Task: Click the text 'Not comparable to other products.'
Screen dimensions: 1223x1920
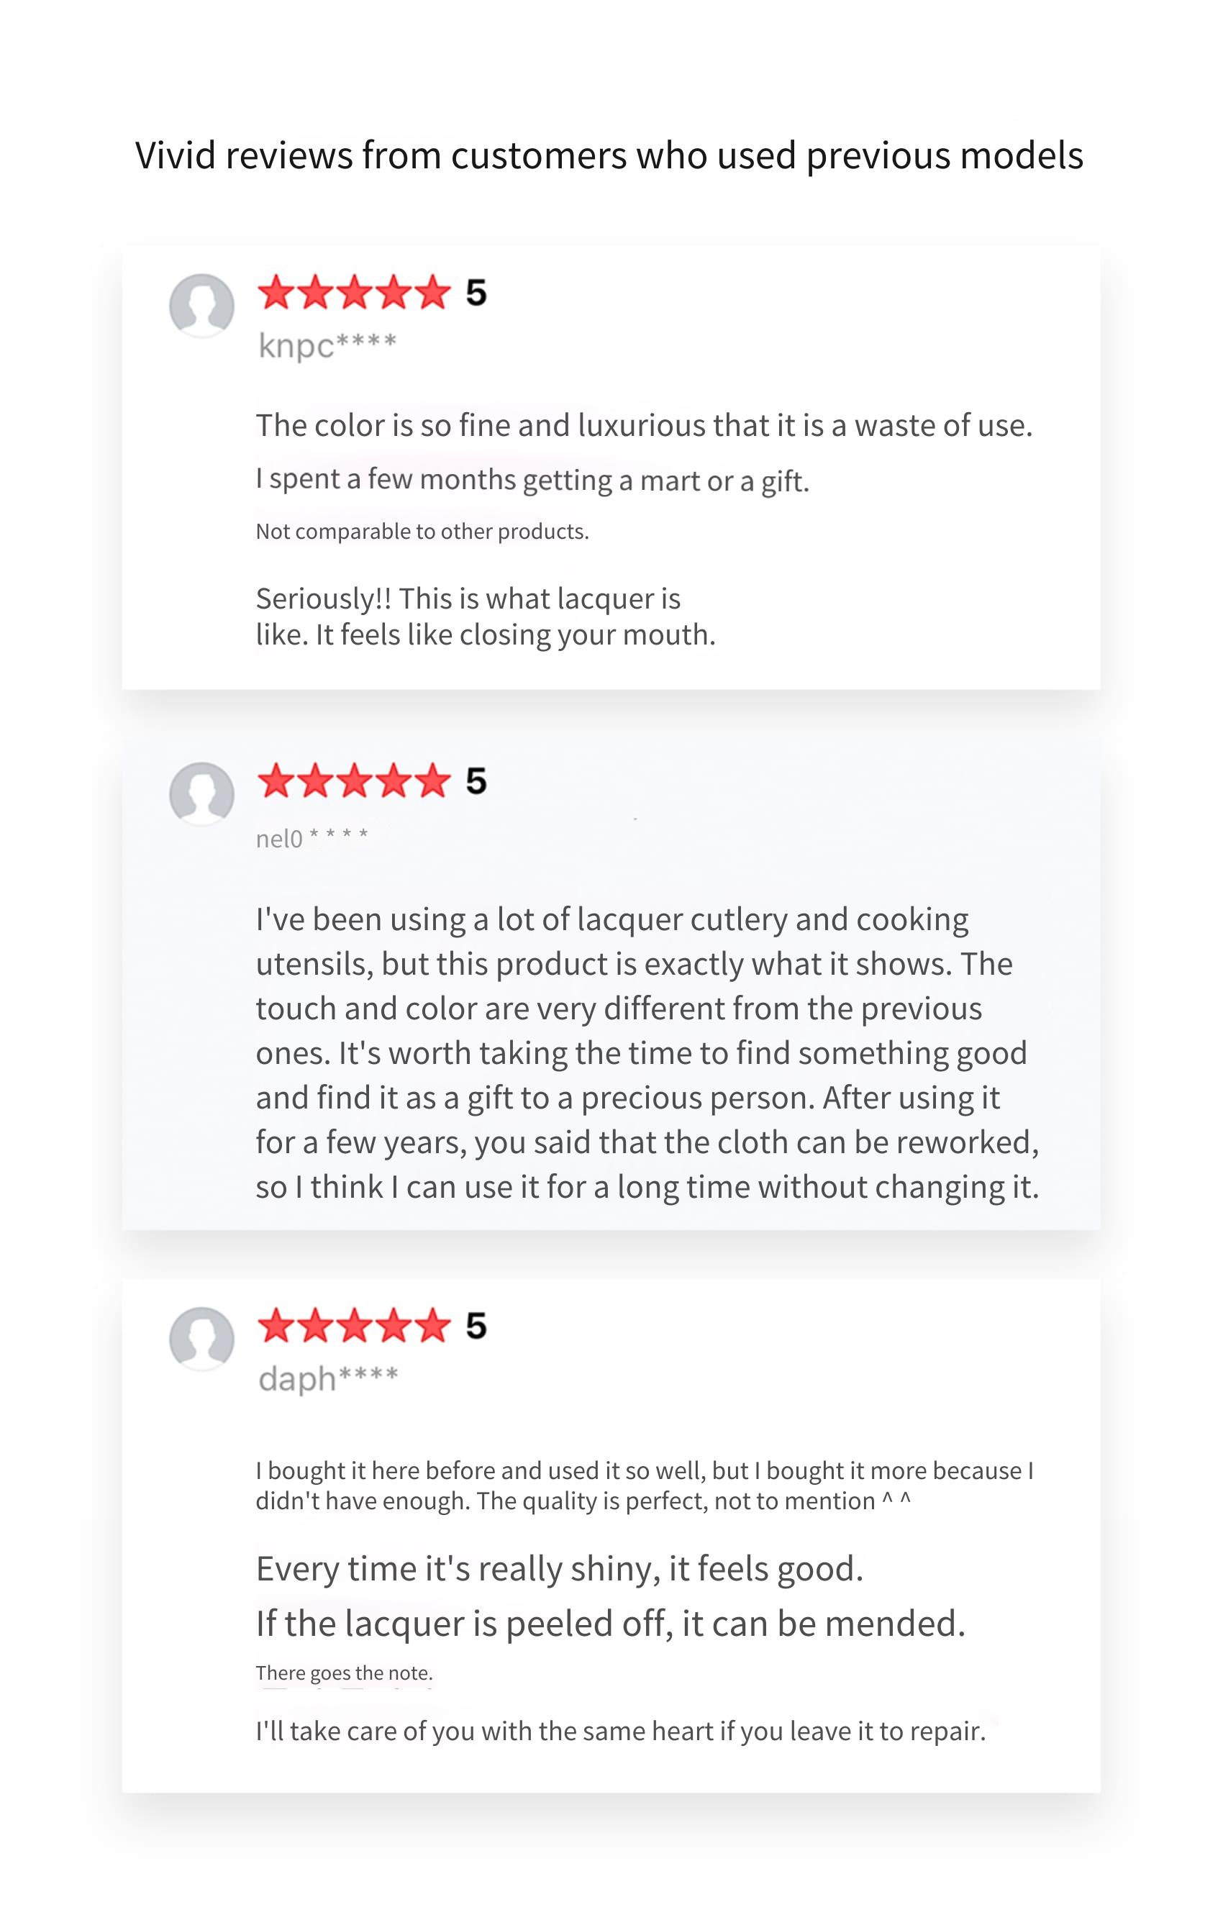Action: (x=422, y=532)
